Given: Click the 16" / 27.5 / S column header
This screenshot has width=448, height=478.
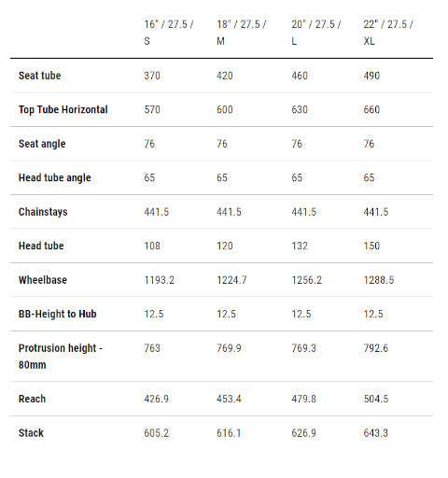Looking at the screenshot, I should (x=169, y=33).
